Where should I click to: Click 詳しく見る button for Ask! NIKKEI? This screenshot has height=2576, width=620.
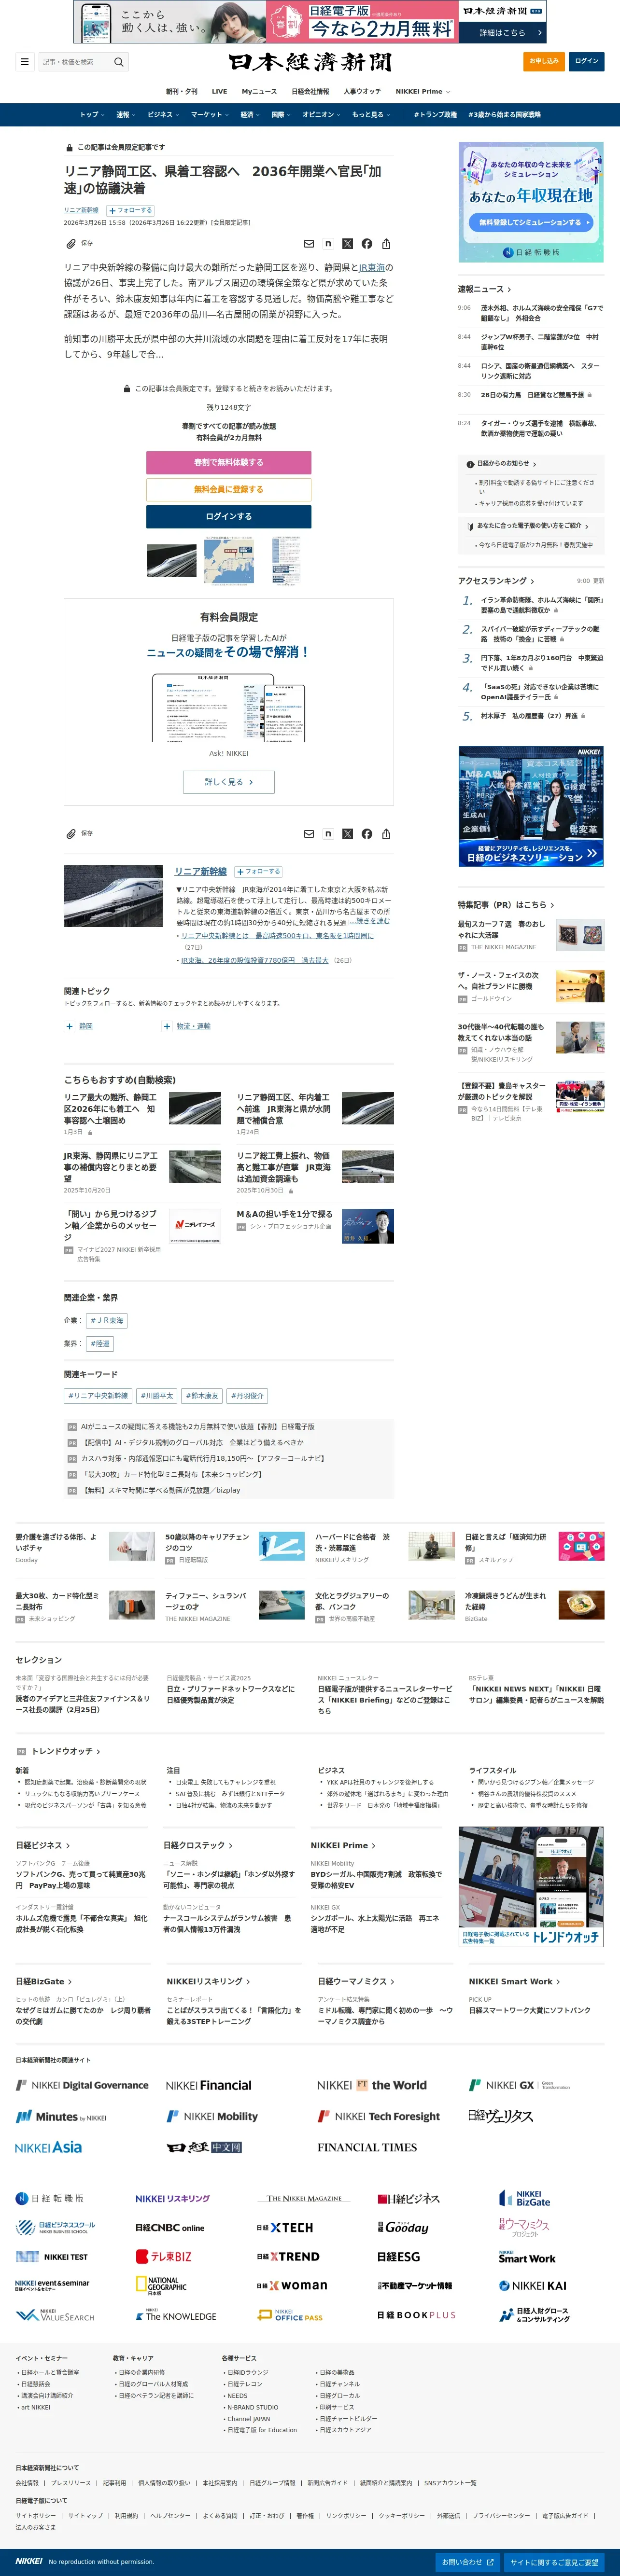click(x=228, y=782)
